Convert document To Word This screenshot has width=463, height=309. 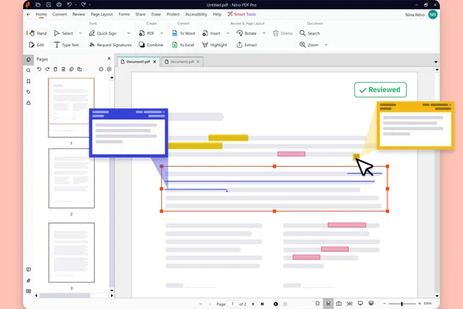click(x=184, y=33)
